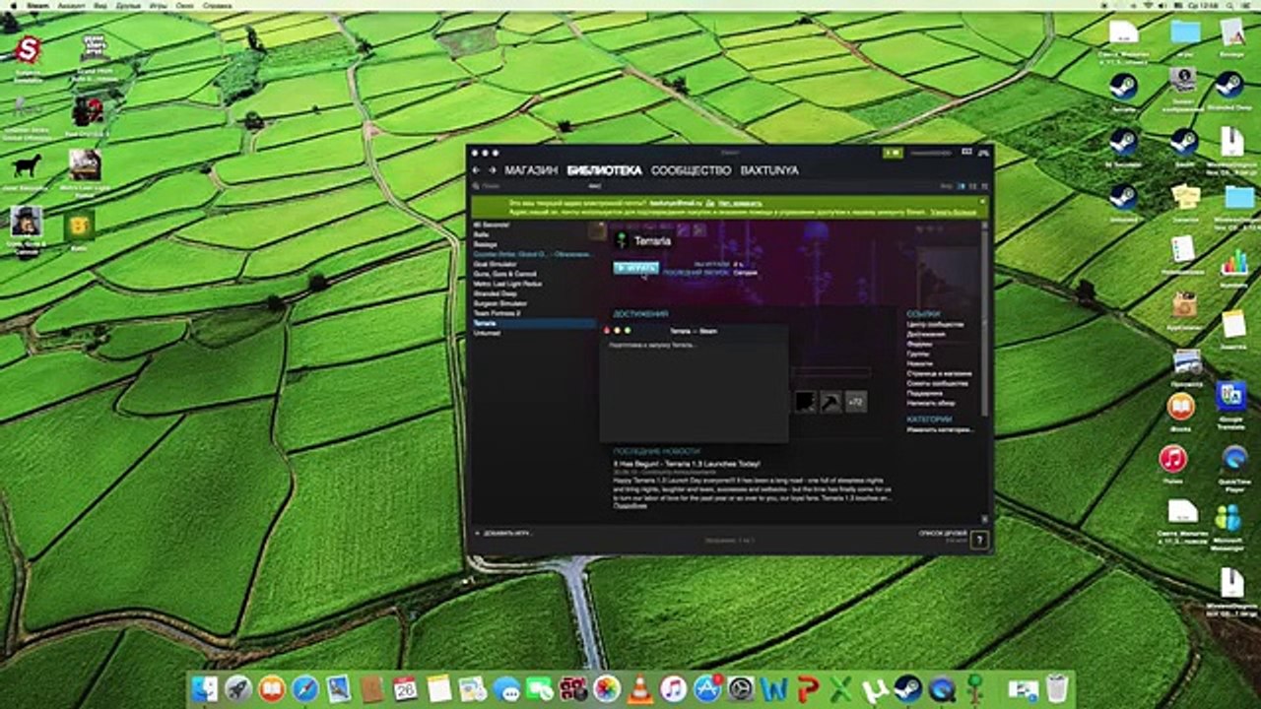Image resolution: width=1261 pixels, height=709 pixels.
Task: Open СПИСОК ДРУЗЕЙ friends list
Action: tap(942, 533)
